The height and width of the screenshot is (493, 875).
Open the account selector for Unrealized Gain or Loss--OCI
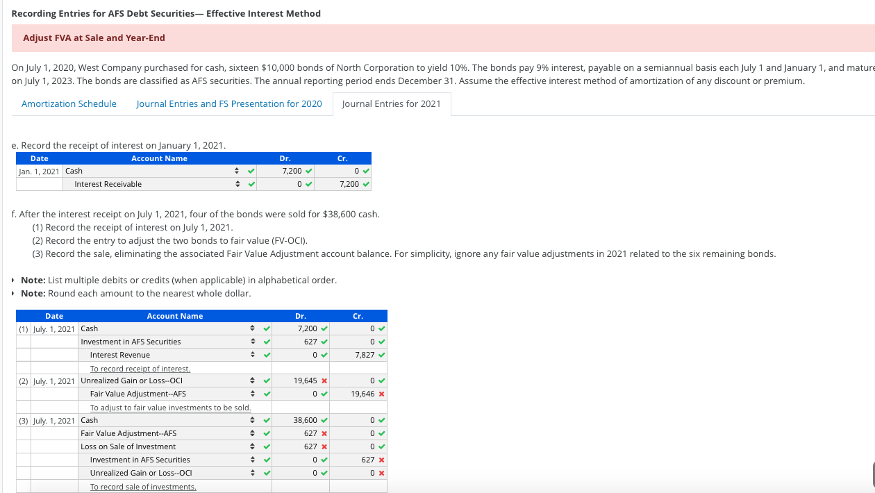pyautogui.click(x=252, y=381)
